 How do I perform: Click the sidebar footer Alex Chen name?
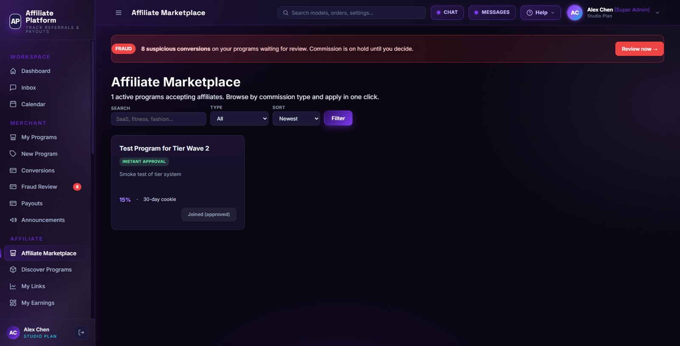tap(37, 329)
